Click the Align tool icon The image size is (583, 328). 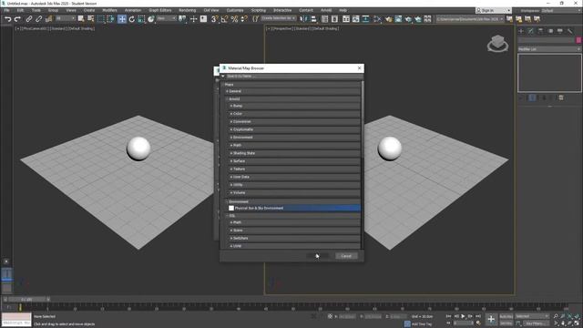coord(313,19)
